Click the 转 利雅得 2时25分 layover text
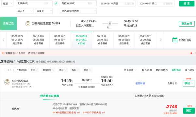The image size is (196, 117). (x=87, y=87)
